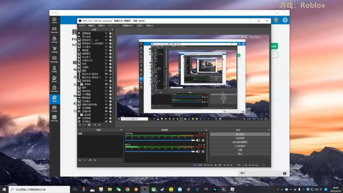Viewport: 343px width, 193px height.
Task: Toggle visibility of the 监控组 folder
Action: point(106,115)
